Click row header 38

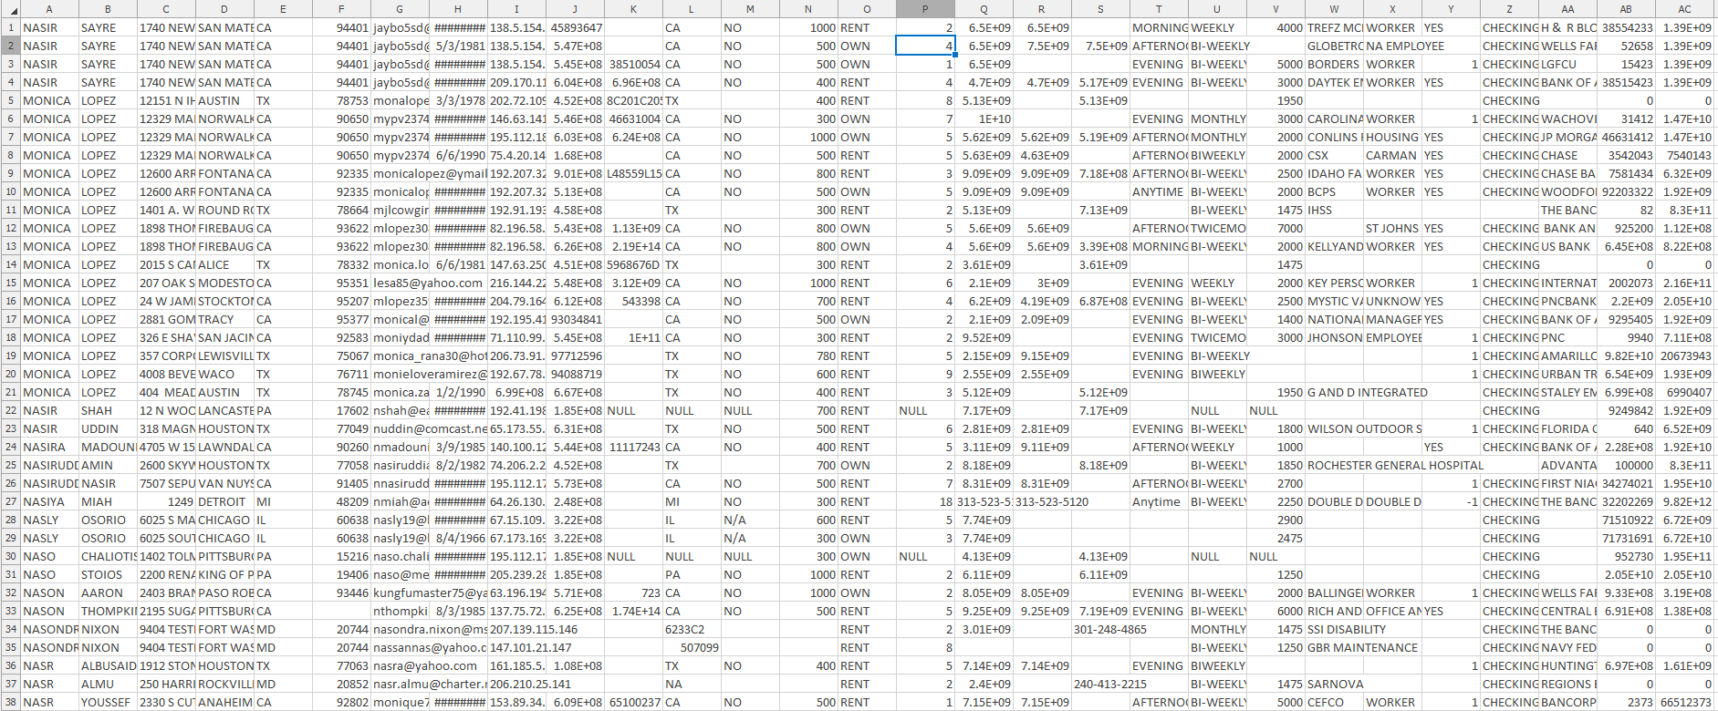pos(10,702)
